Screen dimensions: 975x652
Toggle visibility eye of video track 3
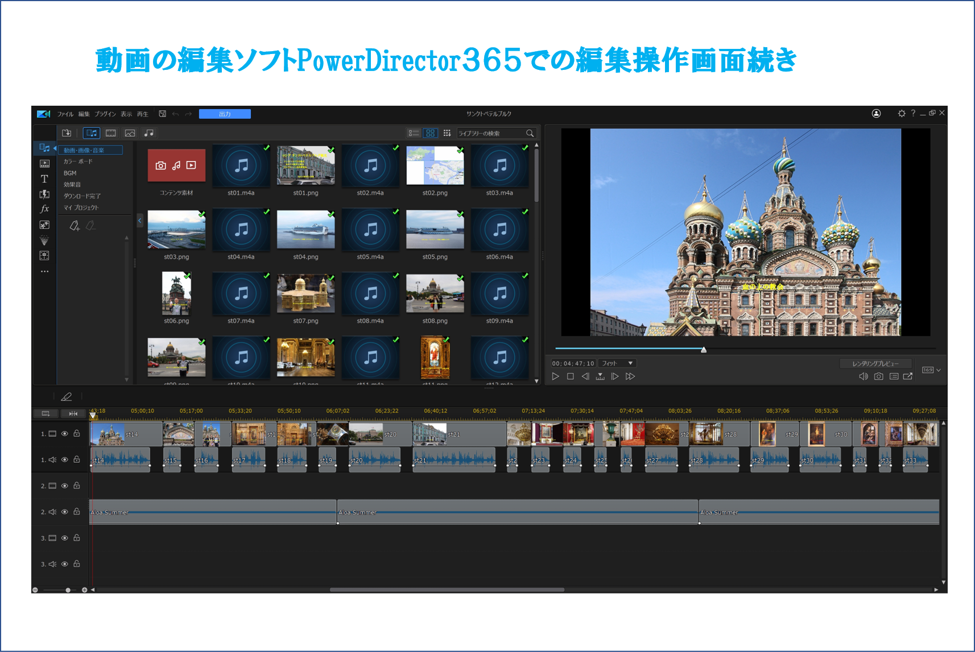65,538
